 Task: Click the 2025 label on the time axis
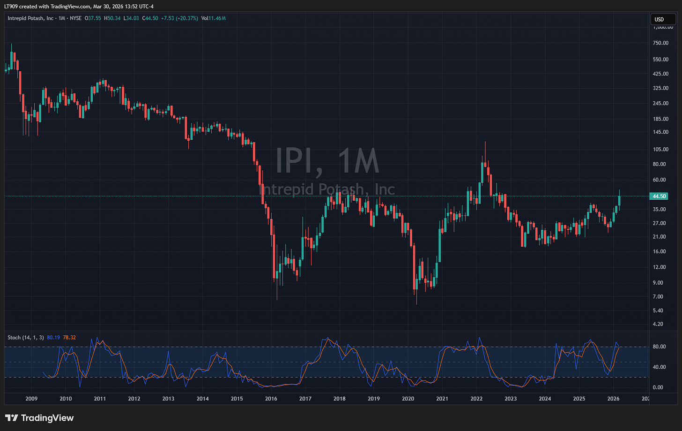pyautogui.click(x=579, y=399)
